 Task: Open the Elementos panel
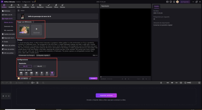click(x=40, y=6)
